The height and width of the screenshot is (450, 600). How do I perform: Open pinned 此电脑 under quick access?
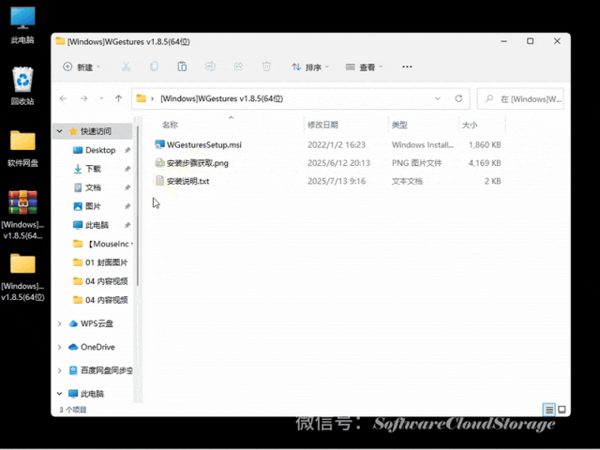coord(97,225)
